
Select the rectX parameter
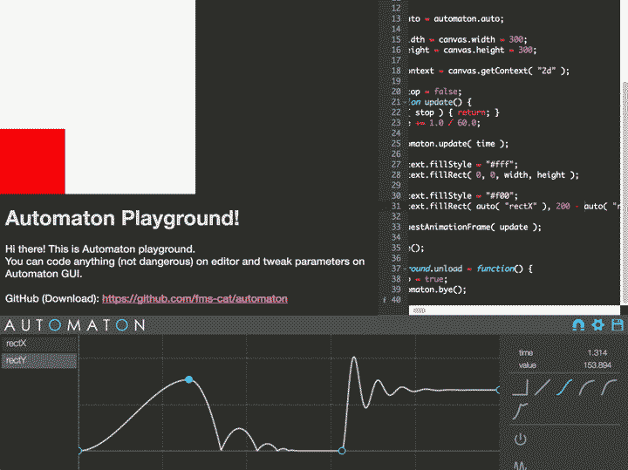39,344
